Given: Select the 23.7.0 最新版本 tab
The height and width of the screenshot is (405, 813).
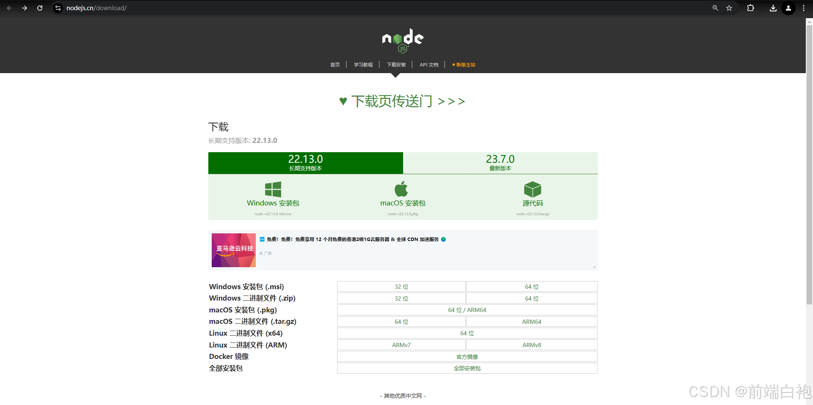Looking at the screenshot, I should 501,163.
